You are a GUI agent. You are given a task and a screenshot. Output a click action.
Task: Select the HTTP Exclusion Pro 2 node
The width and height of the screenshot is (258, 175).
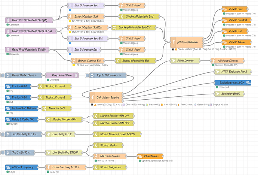pyautogui.click(x=233, y=72)
